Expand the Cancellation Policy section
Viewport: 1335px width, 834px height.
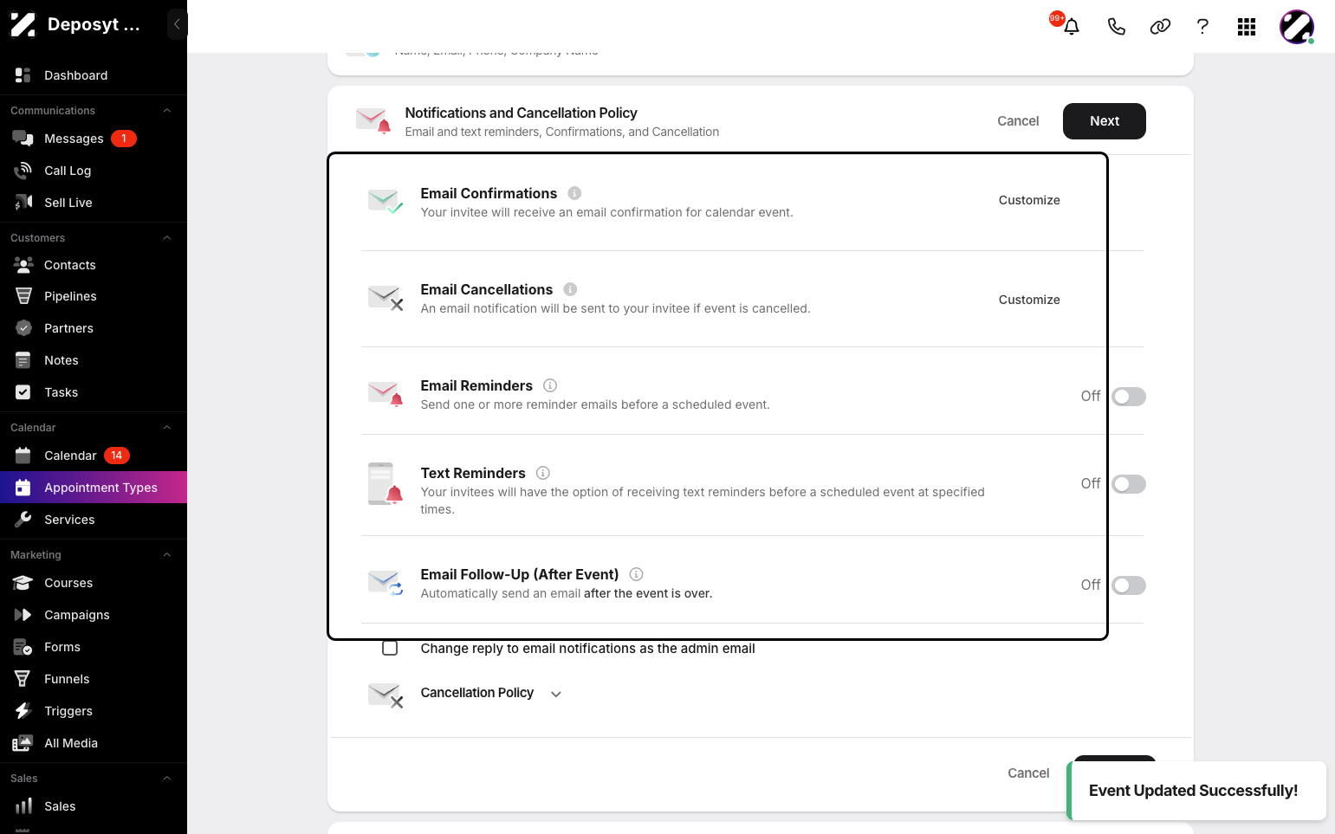(556, 694)
